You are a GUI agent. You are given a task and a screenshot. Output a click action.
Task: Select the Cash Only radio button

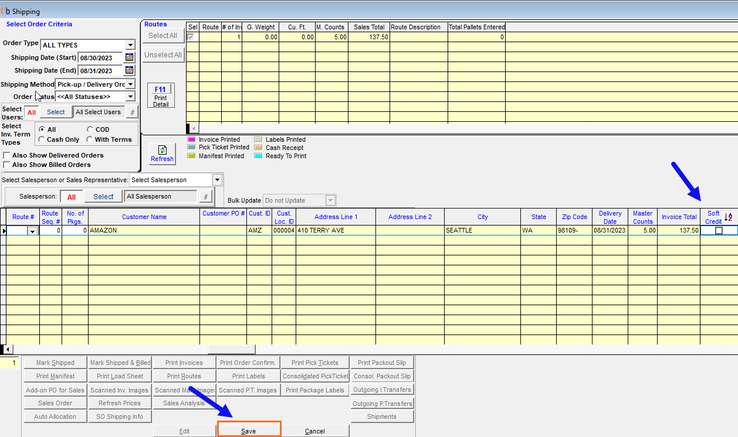point(41,139)
